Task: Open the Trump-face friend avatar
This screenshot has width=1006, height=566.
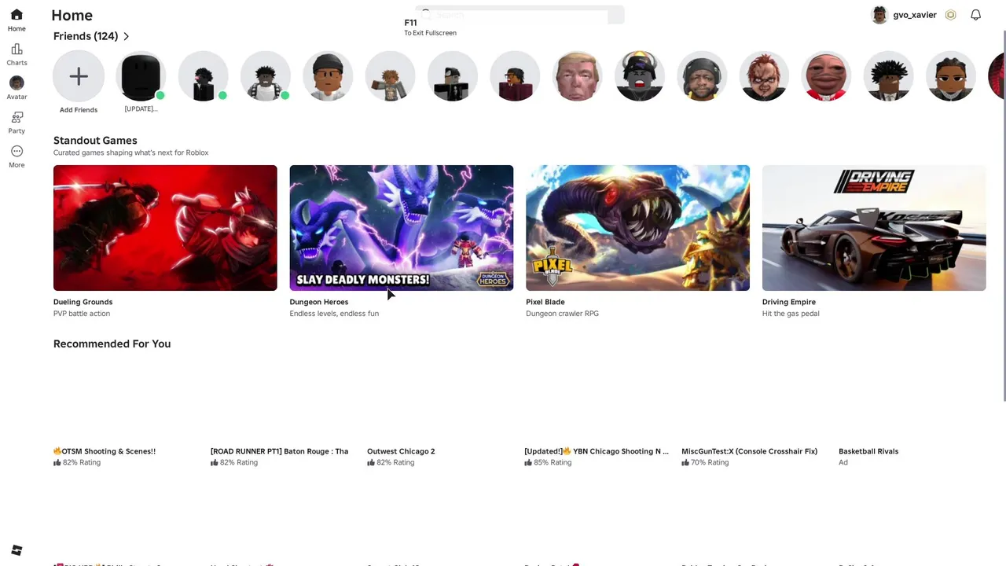Action: (577, 76)
